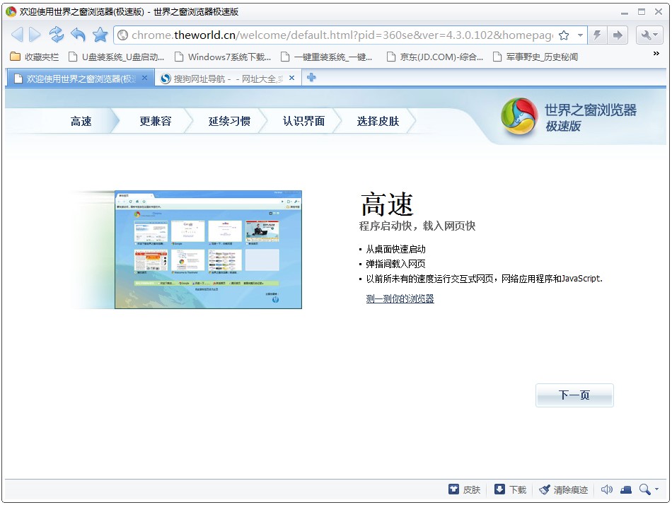This screenshot has height=505, width=672.
Task: Run 清除痕迹 to clear browsing traces
Action: (562, 489)
